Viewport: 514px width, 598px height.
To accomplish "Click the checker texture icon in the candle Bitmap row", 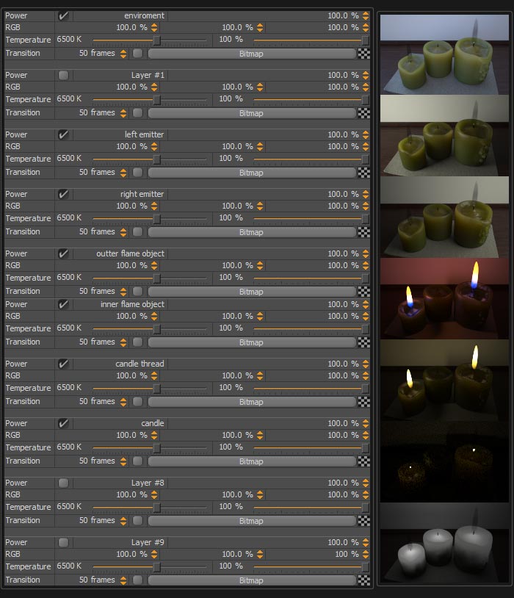I will (x=363, y=461).
